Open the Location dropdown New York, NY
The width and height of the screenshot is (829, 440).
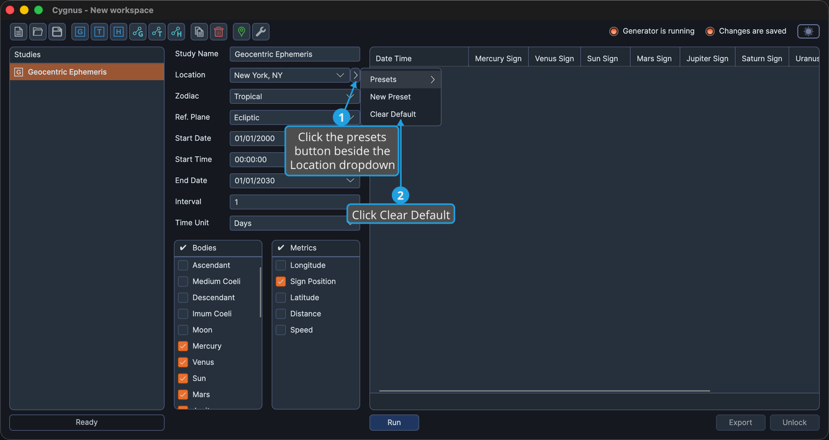click(289, 75)
